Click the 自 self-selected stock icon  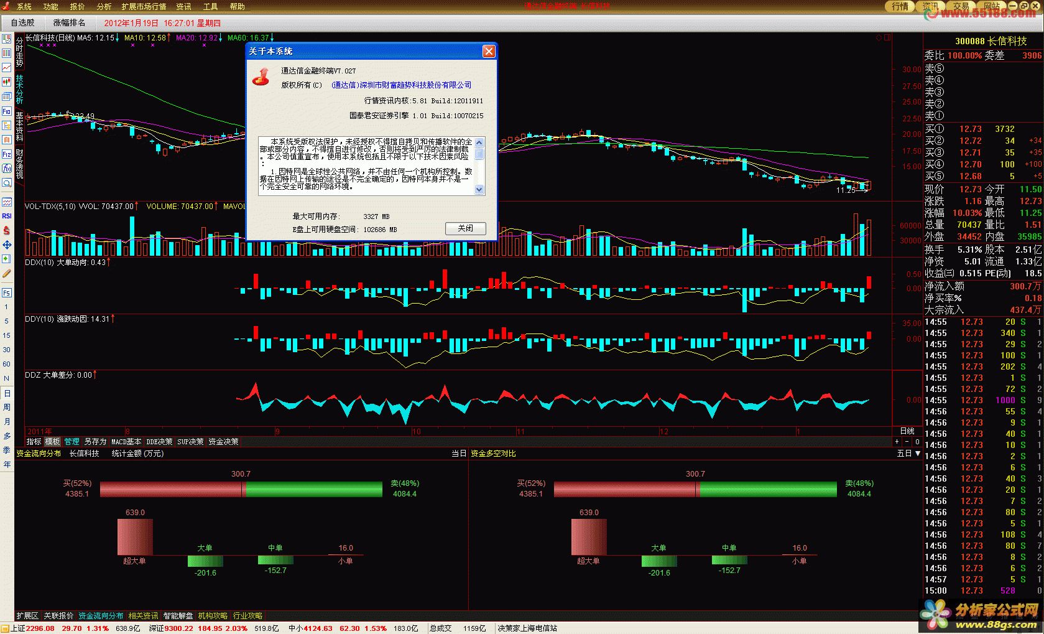7,139
